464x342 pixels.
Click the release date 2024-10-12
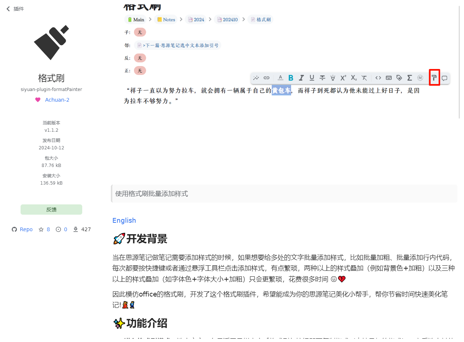pos(51,148)
